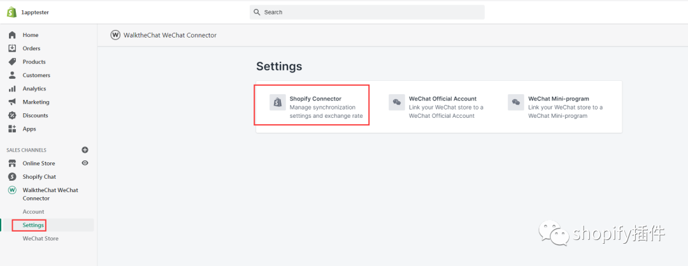Click the search magnifier icon

point(257,12)
